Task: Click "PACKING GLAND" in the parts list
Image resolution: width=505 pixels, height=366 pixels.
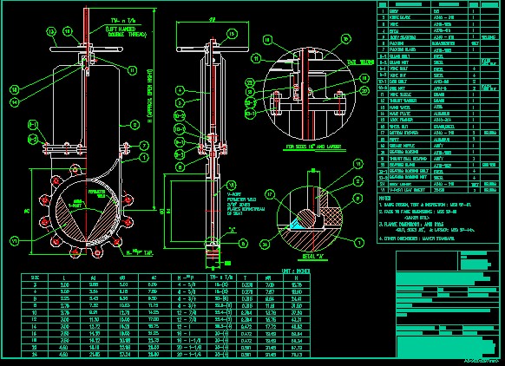Action: 403,49
